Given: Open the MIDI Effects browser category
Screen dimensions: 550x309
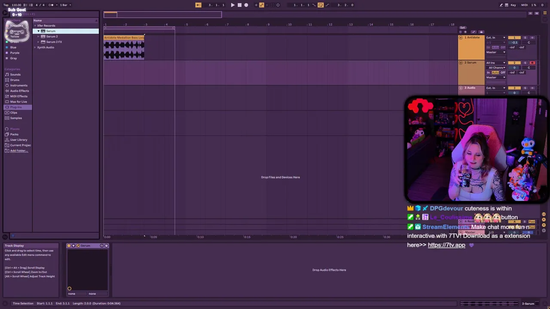Looking at the screenshot, I should 18,96.
